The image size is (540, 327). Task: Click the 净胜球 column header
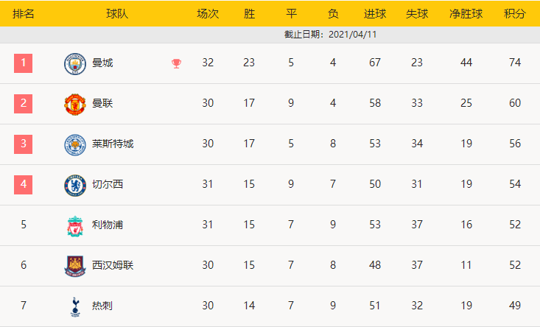pos(466,14)
